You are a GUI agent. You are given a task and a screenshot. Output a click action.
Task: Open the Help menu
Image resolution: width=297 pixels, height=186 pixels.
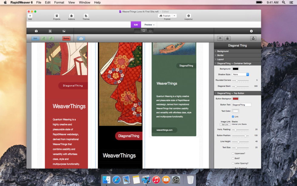[97, 2]
